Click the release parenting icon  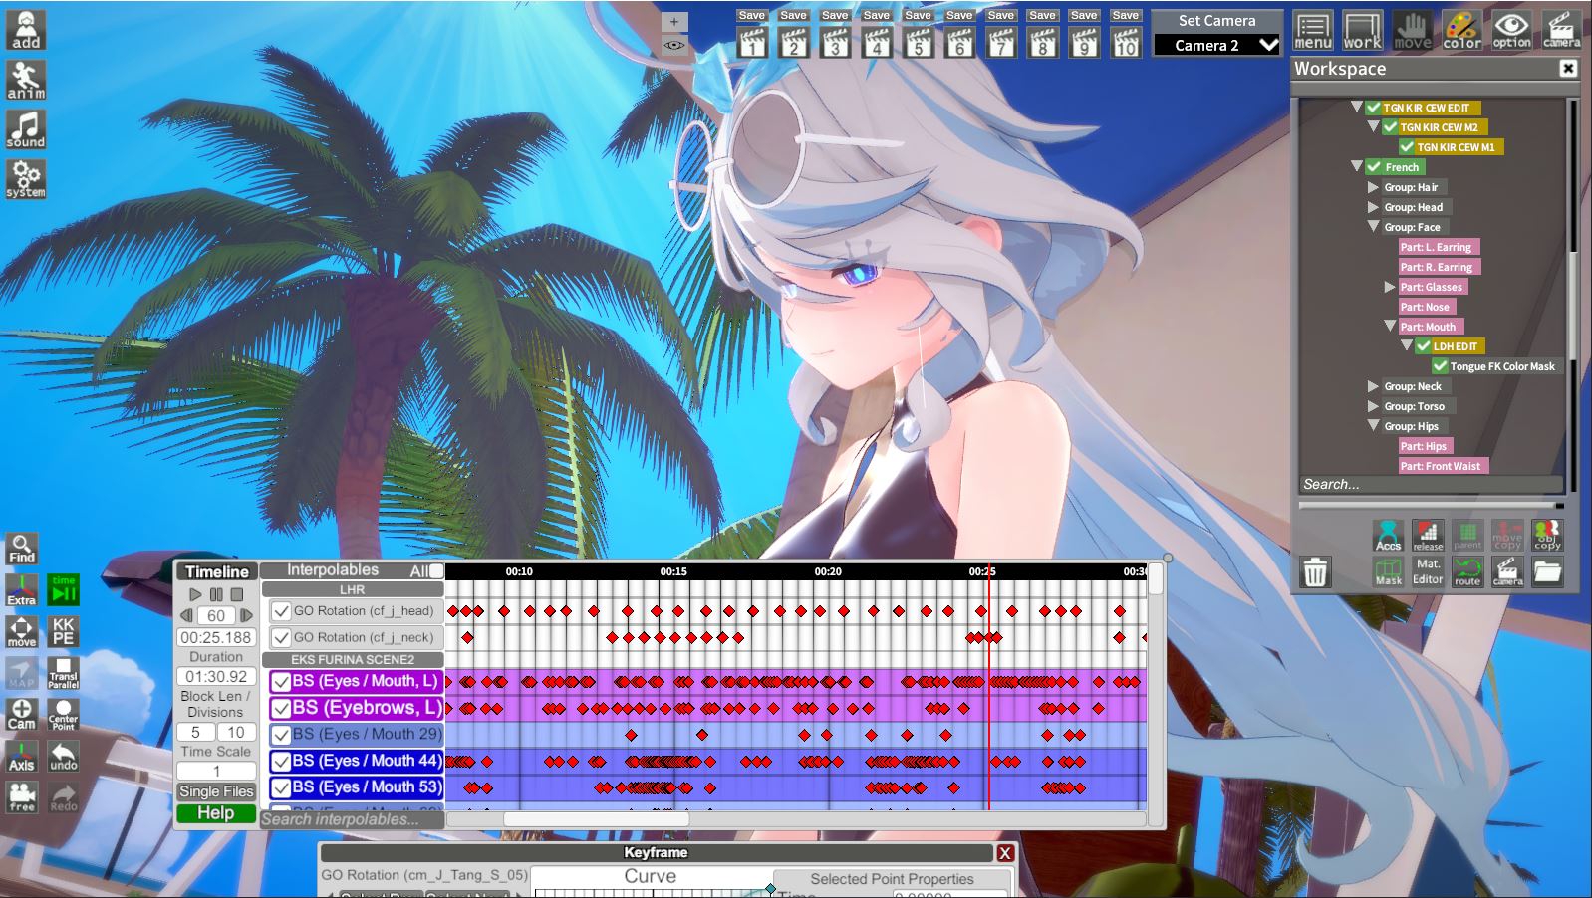click(x=1428, y=536)
